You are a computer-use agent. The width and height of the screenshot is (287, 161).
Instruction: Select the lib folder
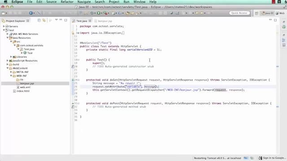click(22, 80)
